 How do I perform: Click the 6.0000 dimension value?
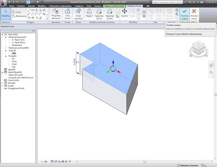pyautogui.click(x=74, y=62)
